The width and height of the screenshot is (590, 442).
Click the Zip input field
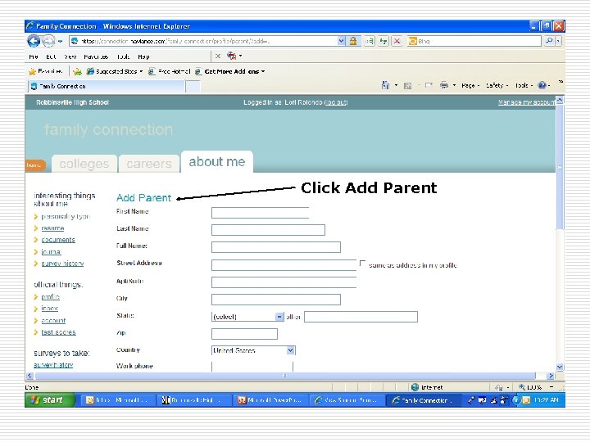[x=244, y=334]
